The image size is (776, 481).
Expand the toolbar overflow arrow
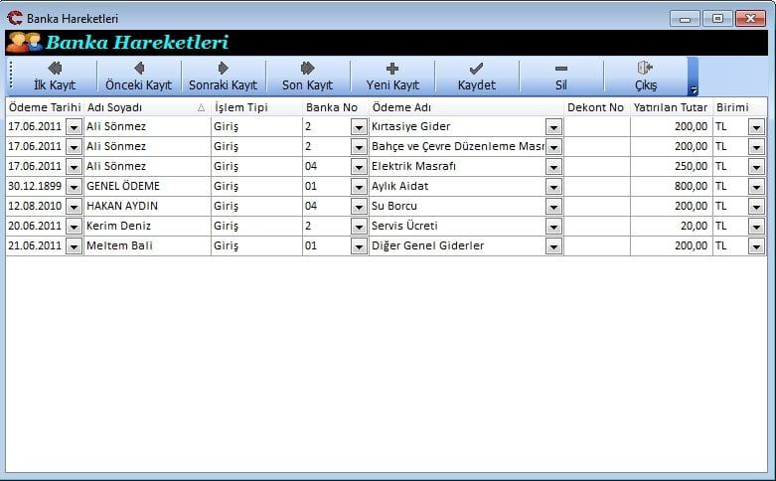[x=693, y=89]
